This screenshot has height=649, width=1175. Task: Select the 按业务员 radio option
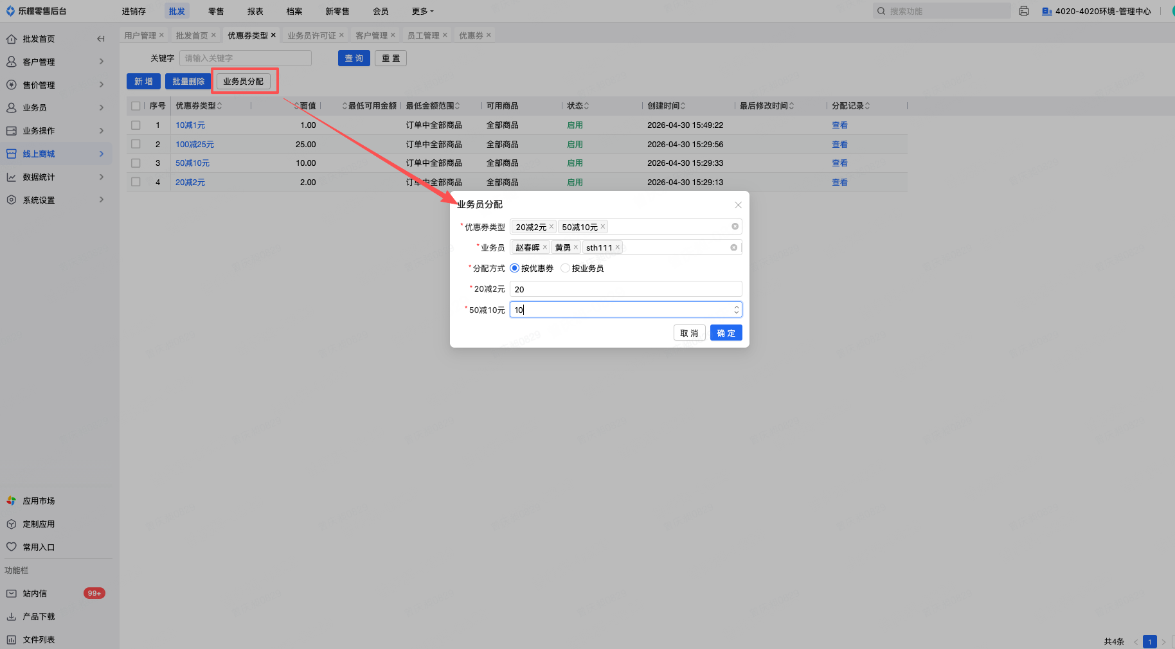[x=565, y=269]
